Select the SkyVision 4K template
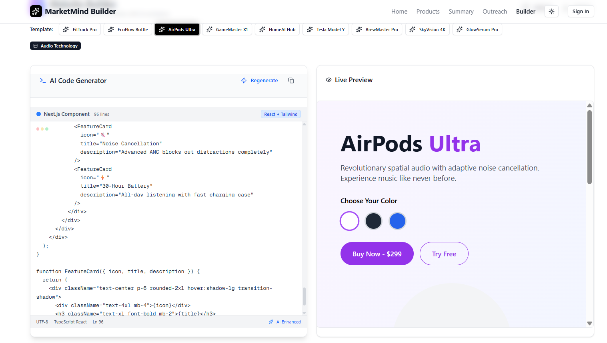 [427, 30]
